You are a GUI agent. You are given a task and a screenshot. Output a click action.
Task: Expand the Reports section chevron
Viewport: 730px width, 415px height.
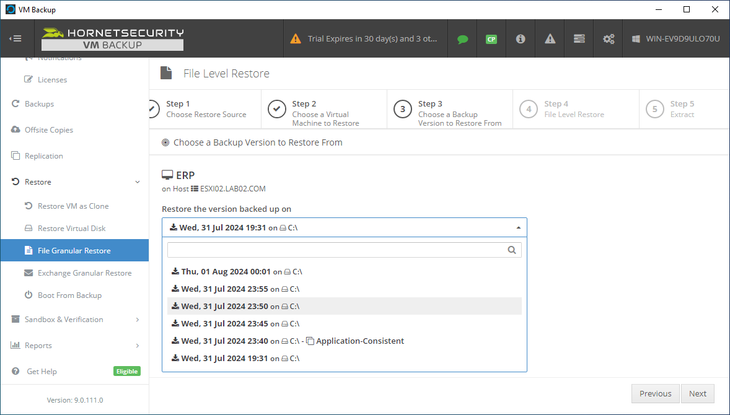pyautogui.click(x=138, y=346)
